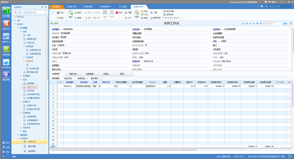Pin the navigation tree panel
This screenshot has height=159, width=294.
[42, 7]
